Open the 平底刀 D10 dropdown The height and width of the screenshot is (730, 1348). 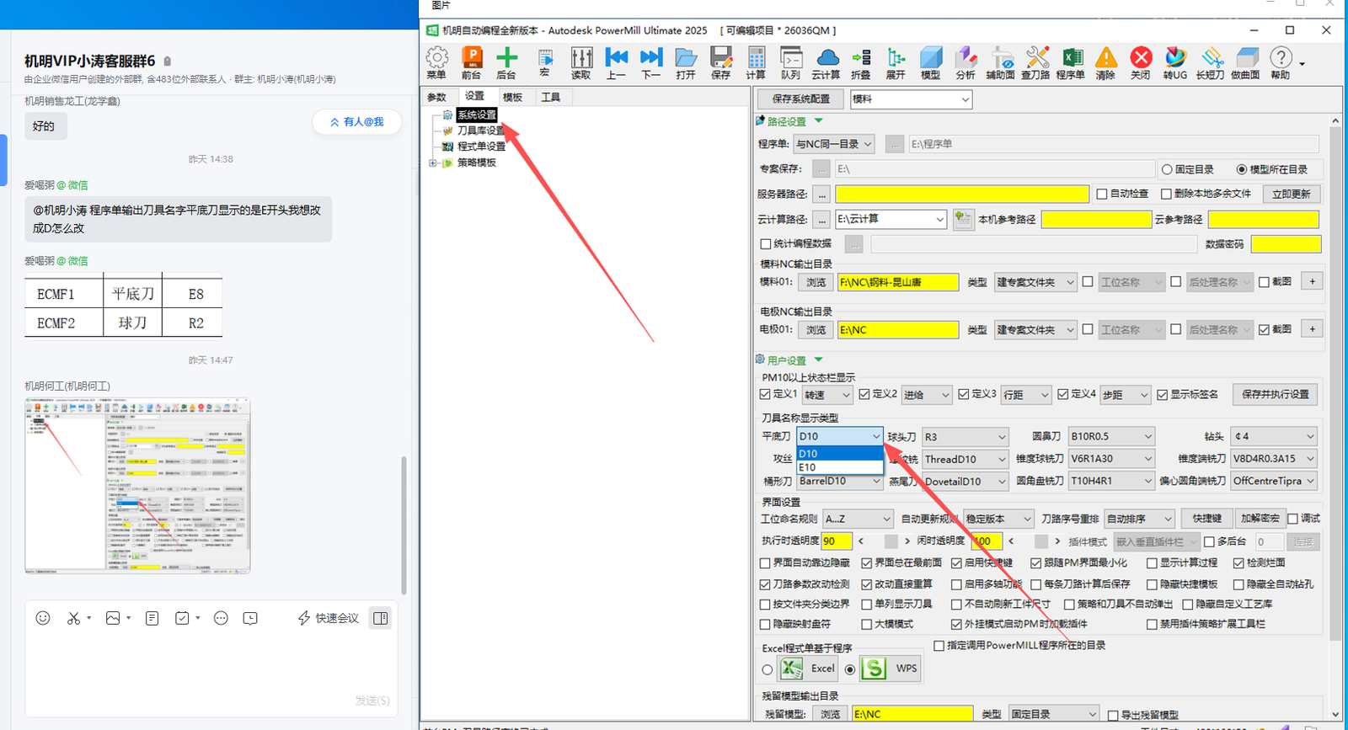tap(840, 436)
